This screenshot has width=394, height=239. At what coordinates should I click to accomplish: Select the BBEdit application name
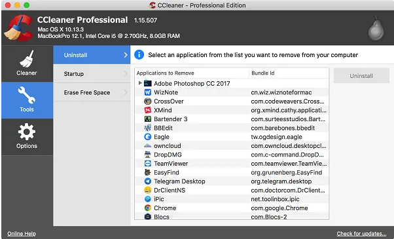tap(163, 128)
